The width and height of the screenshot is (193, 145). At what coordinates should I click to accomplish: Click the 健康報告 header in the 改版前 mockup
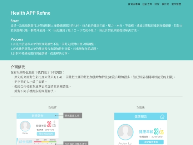point(38,116)
